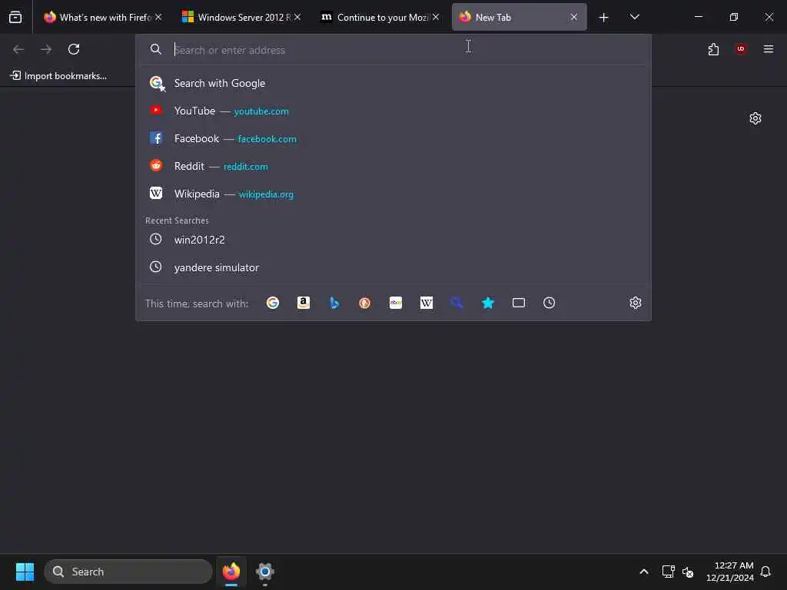The height and width of the screenshot is (590, 787).
Task: Search this time with Bing icon
Action: pos(334,303)
